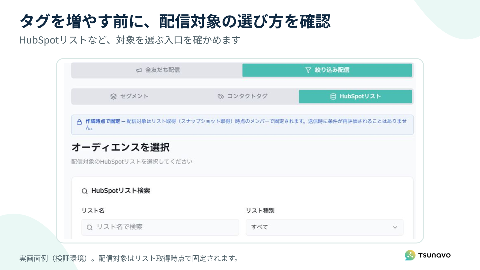This screenshot has height=270, width=480.
Task: Click the 作成時点で固定 bold notice text
Action: 103,121
